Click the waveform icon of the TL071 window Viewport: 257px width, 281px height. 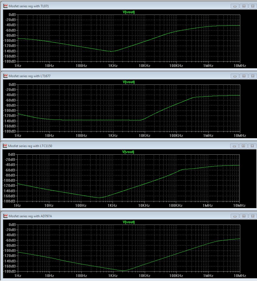pyautogui.click(x=6, y=6)
